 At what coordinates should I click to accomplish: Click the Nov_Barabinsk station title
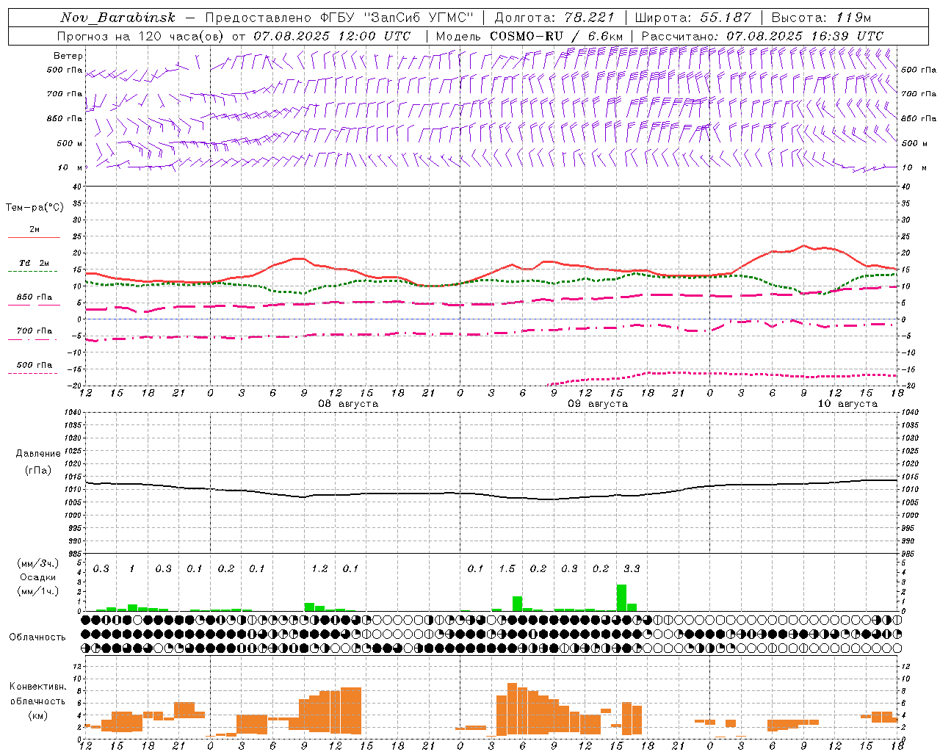point(118,18)
